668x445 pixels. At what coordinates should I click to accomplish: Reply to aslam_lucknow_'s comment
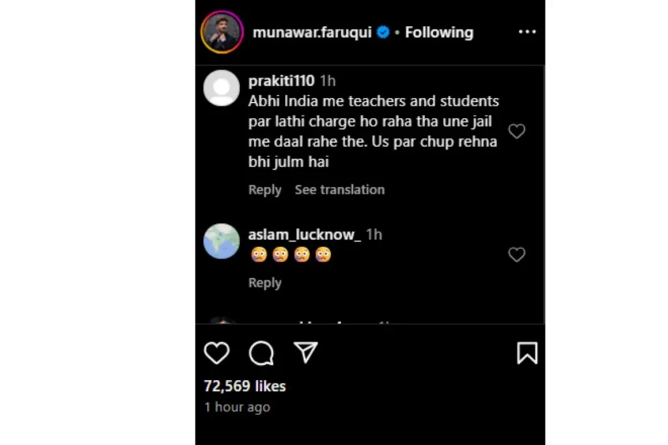click(265, 283)
